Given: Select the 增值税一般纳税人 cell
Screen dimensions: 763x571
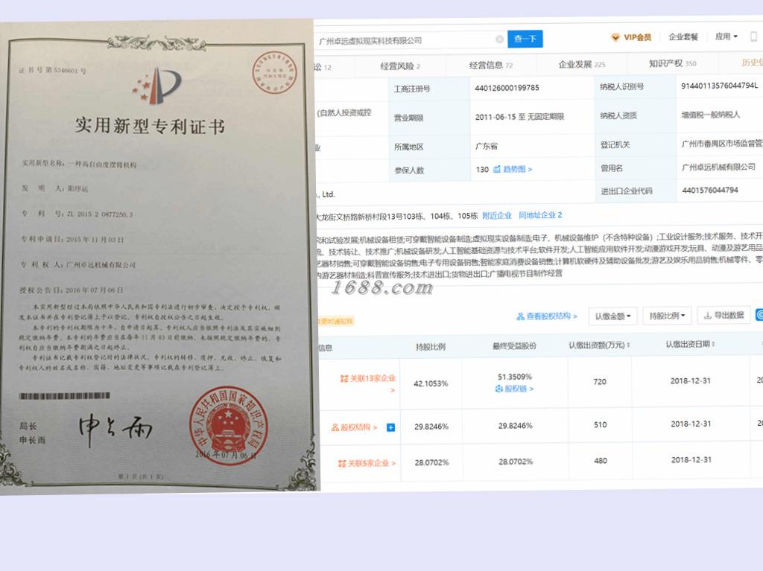Looking at the screenshot, I should [x=710, y=115].
